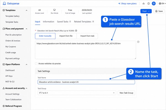This screenshot has width=166, height=110.
Task: Click the Open Platform icon
Action: coord(4,64)
